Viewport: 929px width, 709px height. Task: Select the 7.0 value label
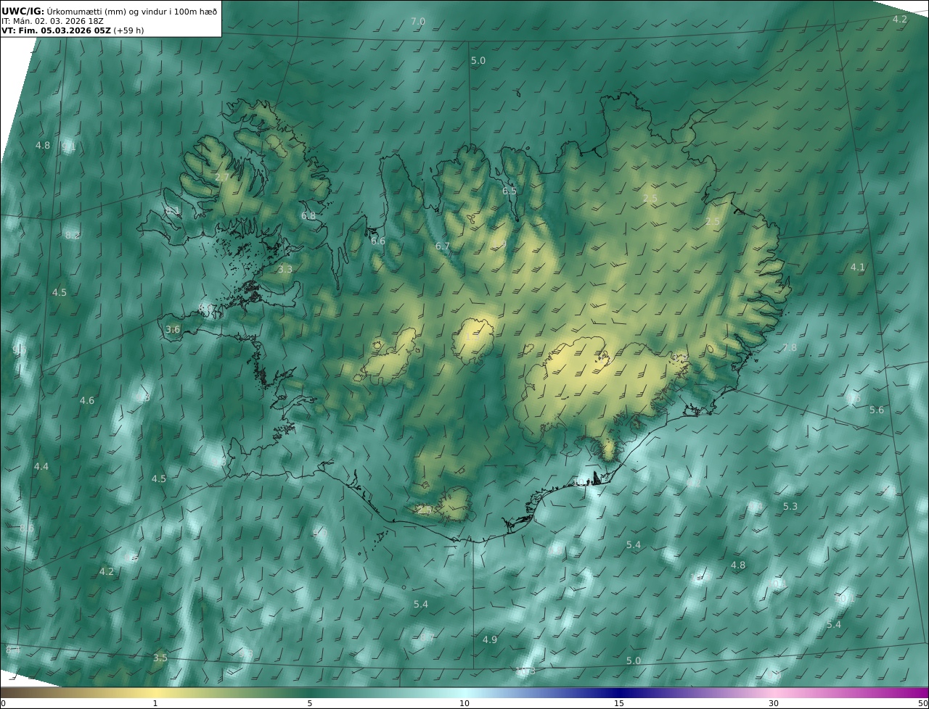(418, 22)
